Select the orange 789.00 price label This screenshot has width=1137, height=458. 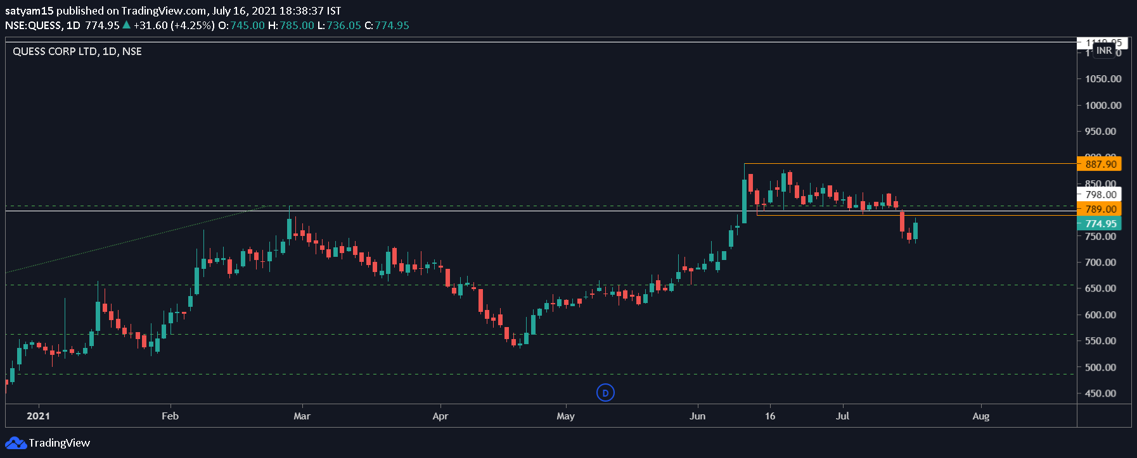1100,209
